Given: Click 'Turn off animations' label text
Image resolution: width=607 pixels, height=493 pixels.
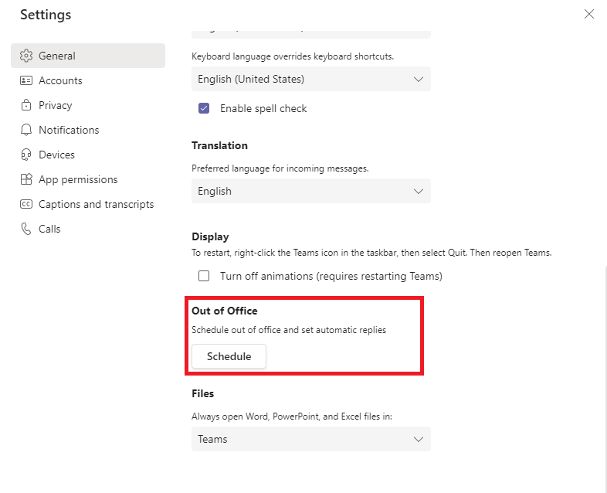Looking at the screenshot, I should [331, 276].
